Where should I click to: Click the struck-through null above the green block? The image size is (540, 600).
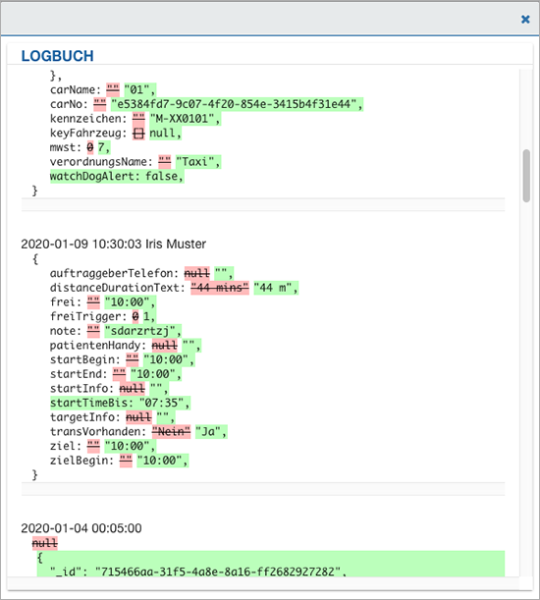pos(45,543)
